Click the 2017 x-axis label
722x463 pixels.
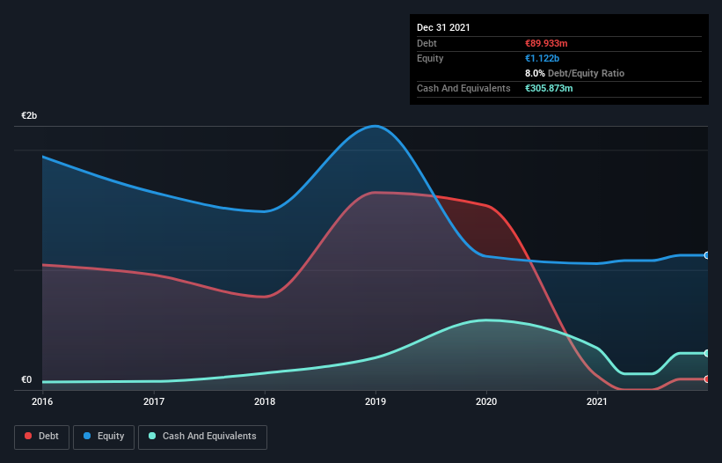[154, 401]
